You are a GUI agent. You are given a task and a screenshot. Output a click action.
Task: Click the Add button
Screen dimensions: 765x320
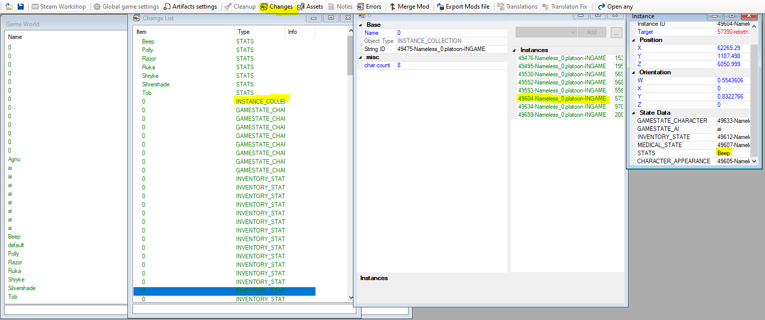pos(592,32)
